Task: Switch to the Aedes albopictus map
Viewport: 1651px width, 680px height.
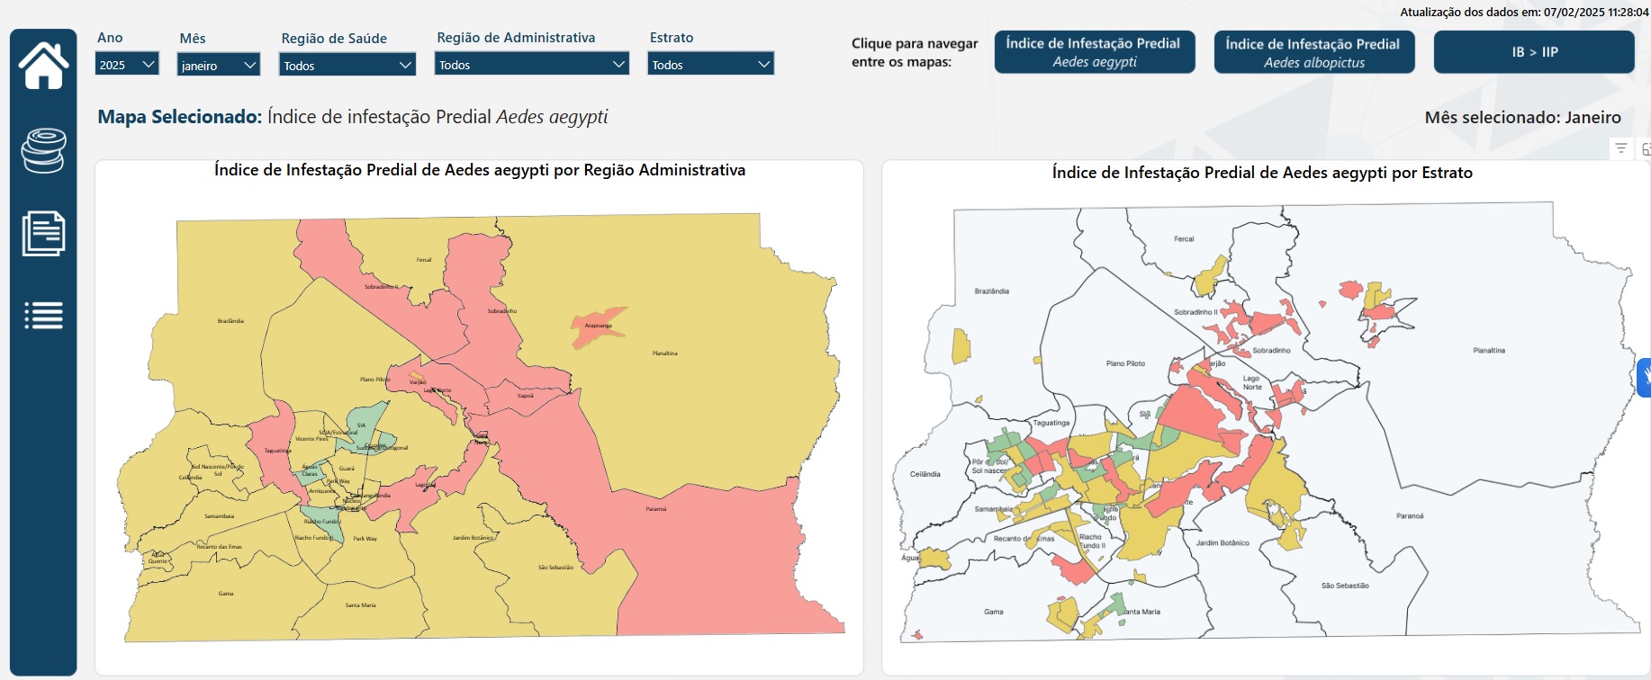Action: [x=1313, y=52]
